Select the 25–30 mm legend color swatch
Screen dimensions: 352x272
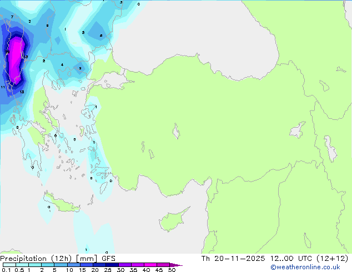pyautogui.click(x=112, y=265)
